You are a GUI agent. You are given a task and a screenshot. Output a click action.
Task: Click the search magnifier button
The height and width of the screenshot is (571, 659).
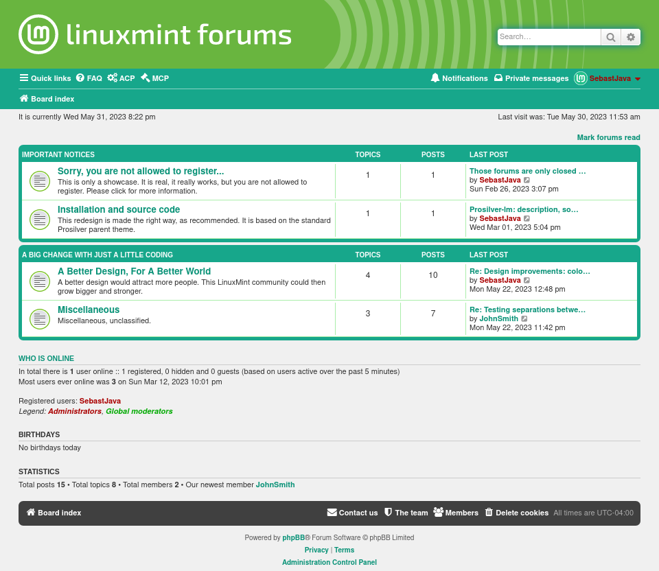611,37
